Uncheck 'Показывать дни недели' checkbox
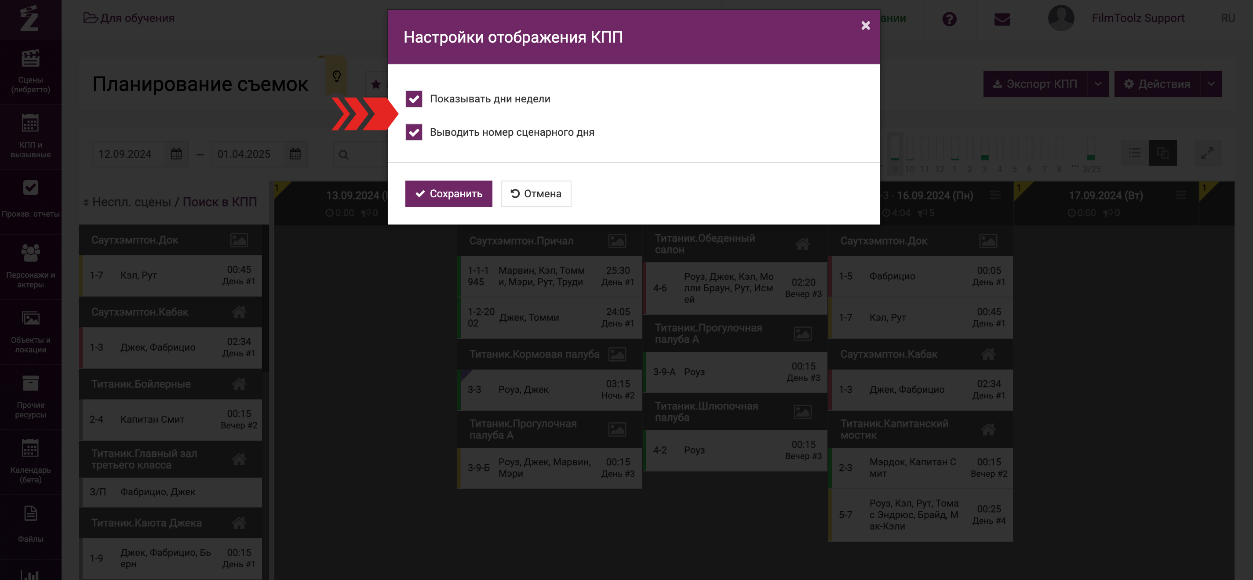Screen dimensions: 1253x580 click(414, 99)
